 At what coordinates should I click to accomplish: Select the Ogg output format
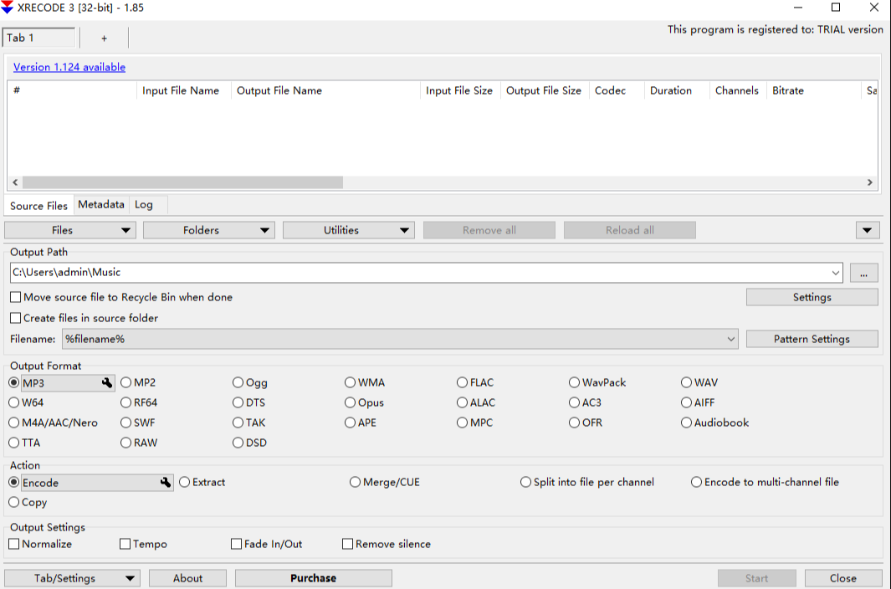pyautogui.click(x=250, y=382)
